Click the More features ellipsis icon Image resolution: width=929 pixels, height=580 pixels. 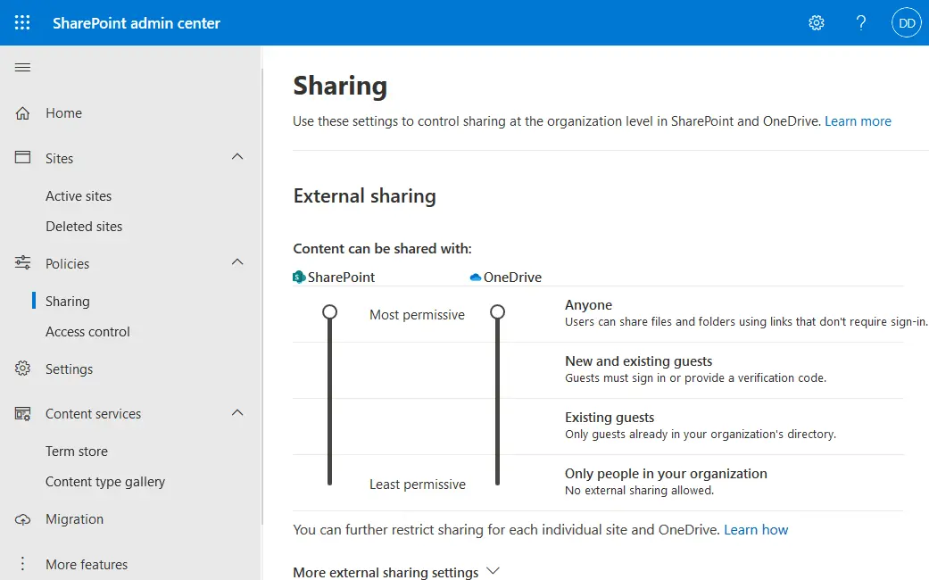(x=22, y=563)
